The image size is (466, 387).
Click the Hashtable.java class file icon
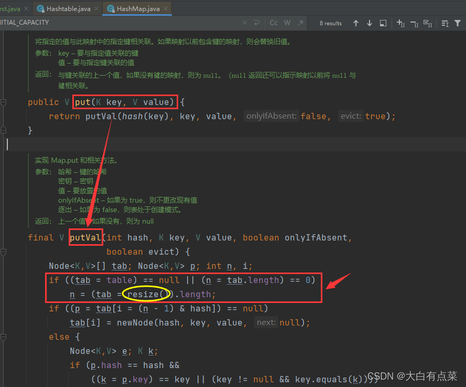point(40,8)
